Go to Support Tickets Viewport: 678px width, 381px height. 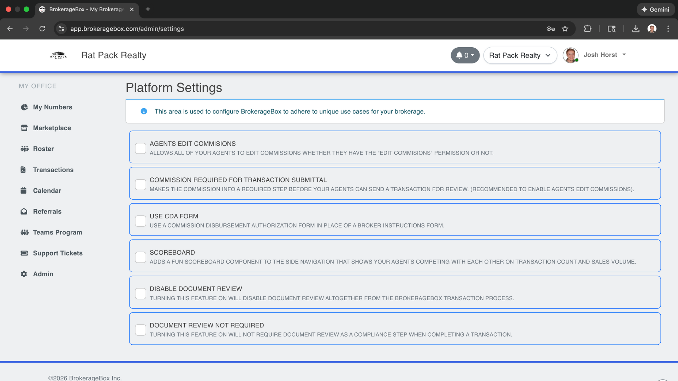click(x=58, y=253)
